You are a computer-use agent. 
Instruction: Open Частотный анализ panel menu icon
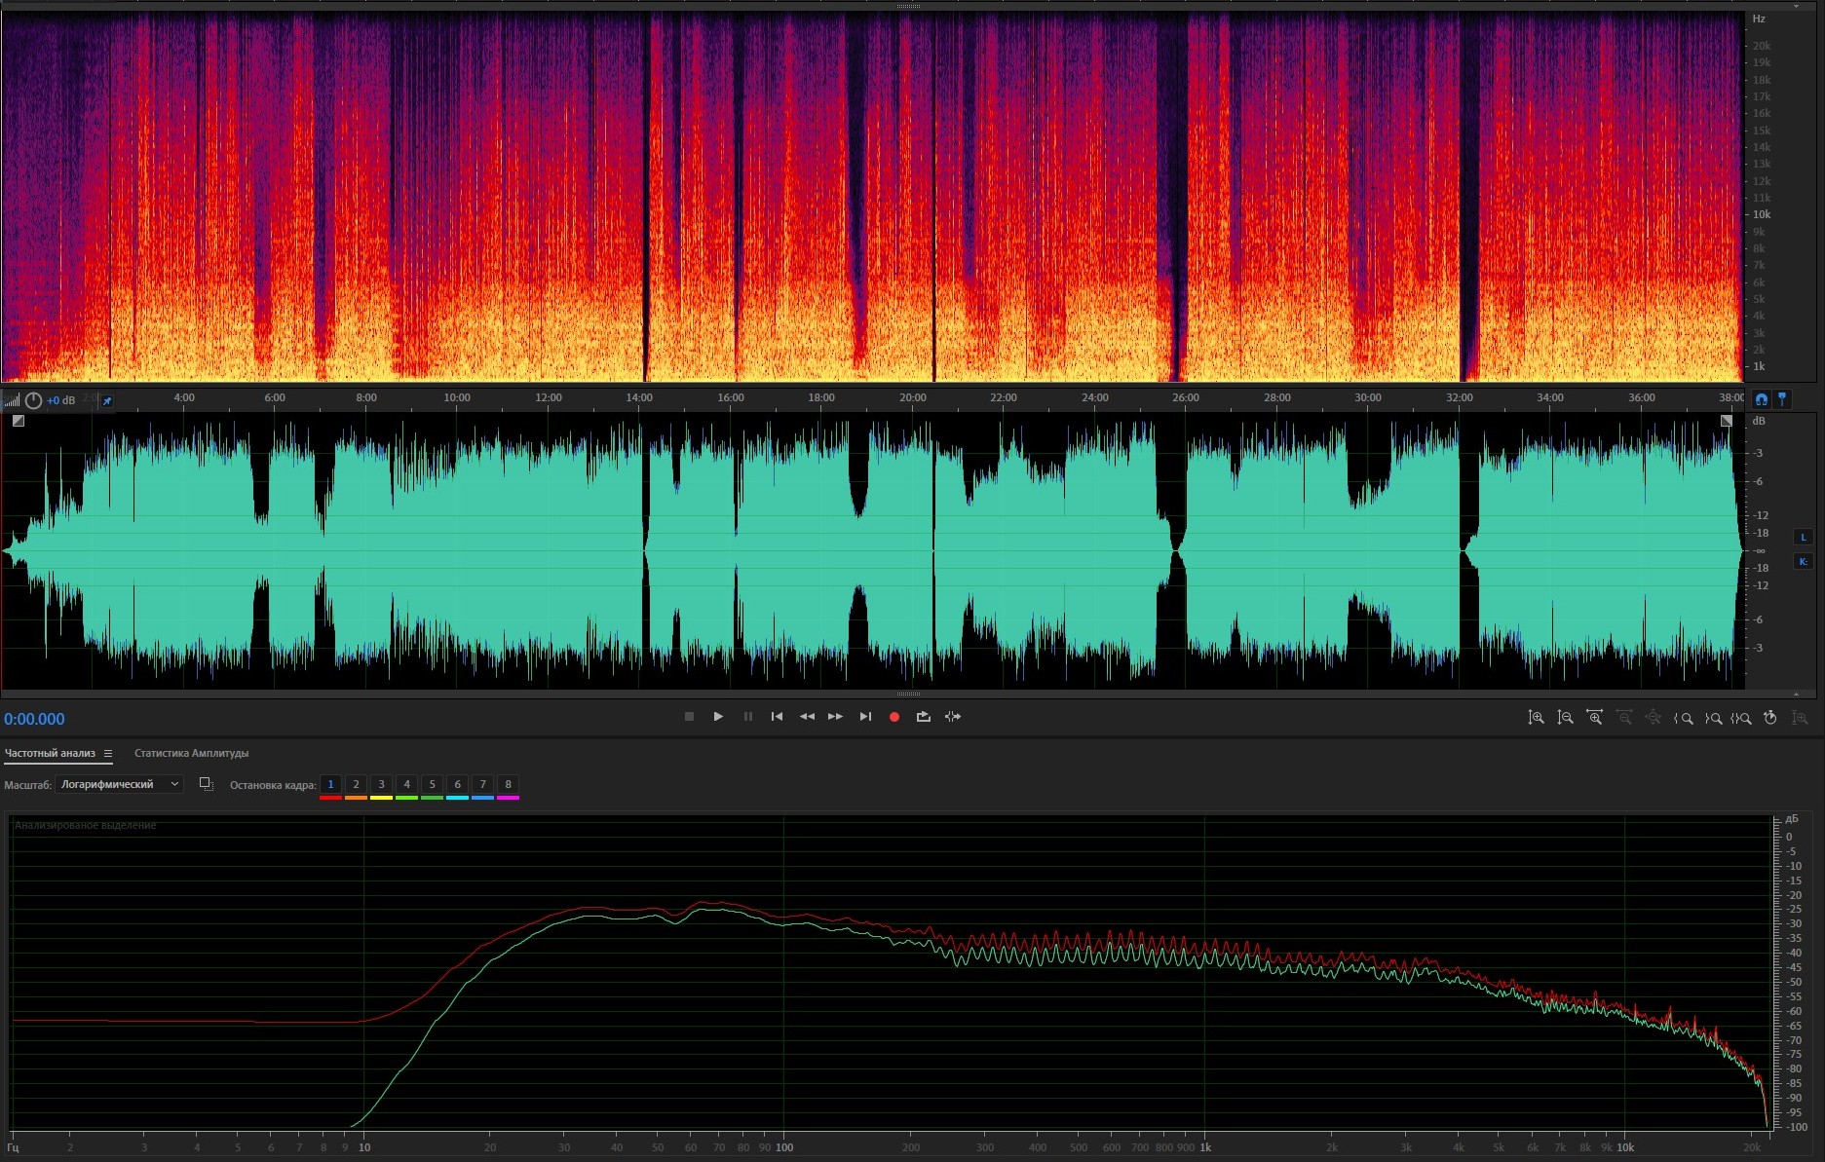pyautogui.click(x=108, y=754)
